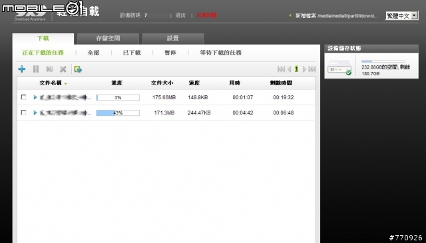The height and width of the screenshot is (243, 426).
Task: Click the storage drive status icon
Action: (339, 67)
